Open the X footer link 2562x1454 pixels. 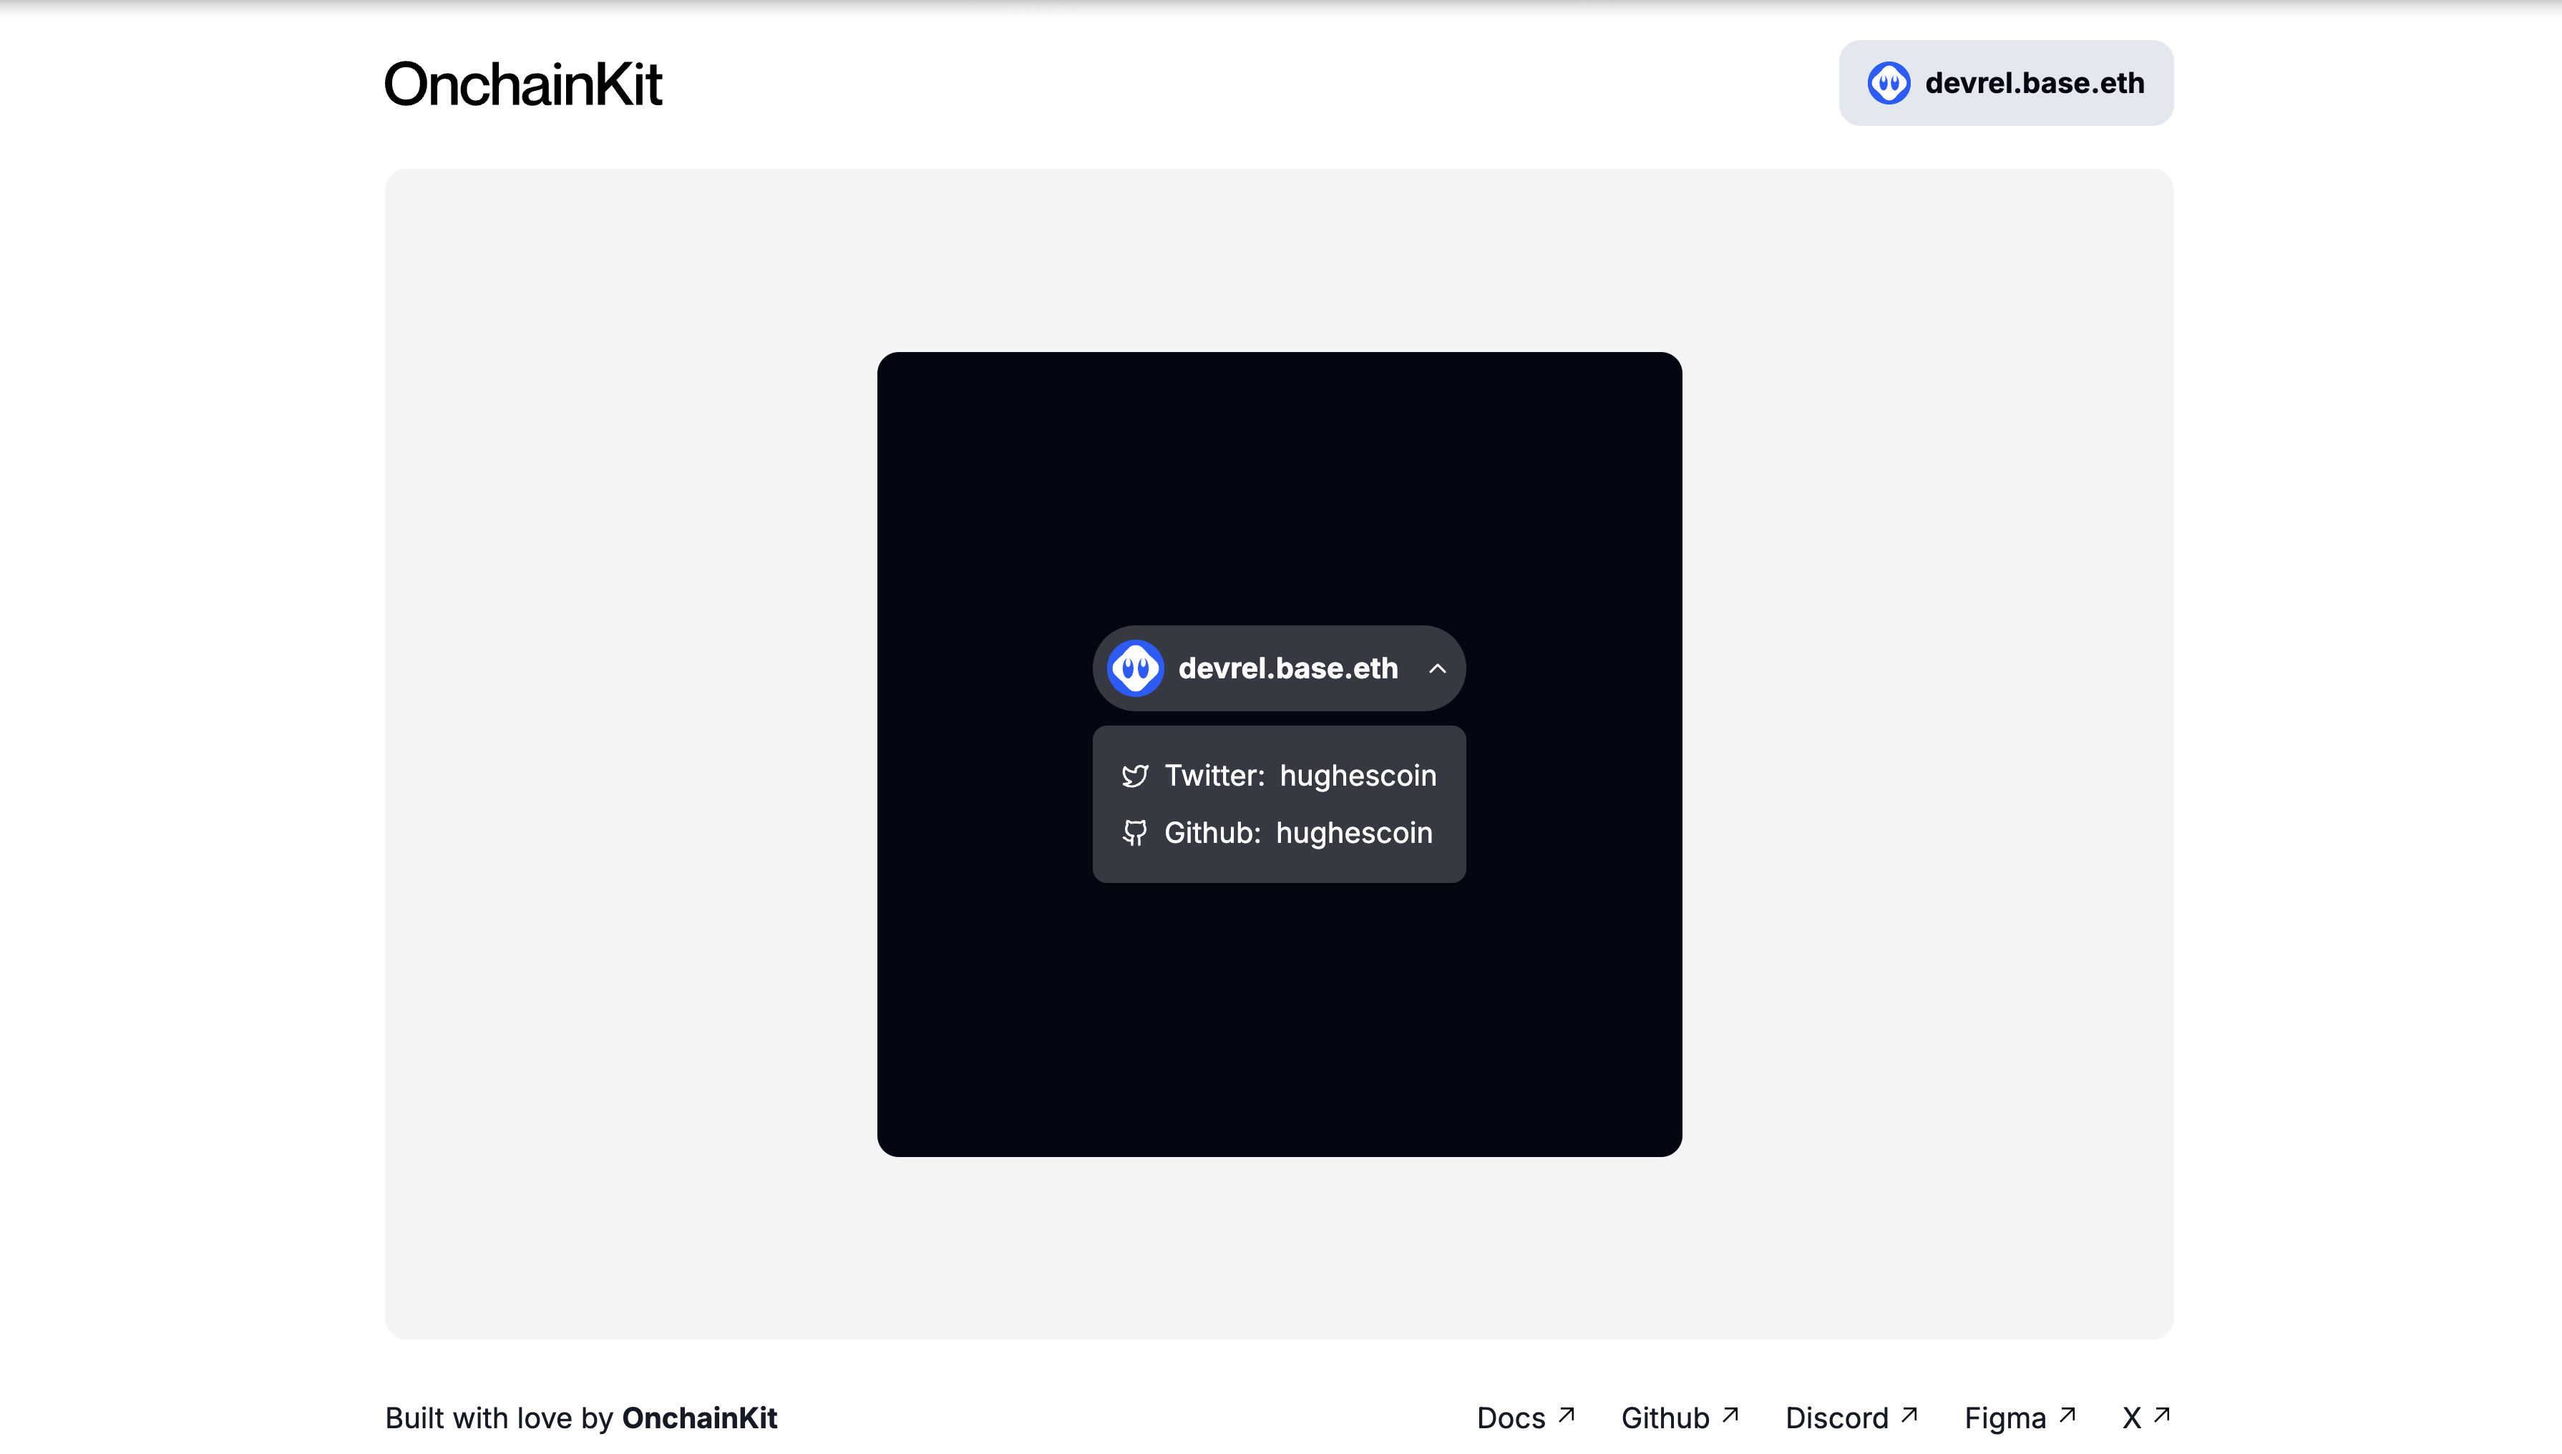pyautogui.click(x=2147, y=1418)
